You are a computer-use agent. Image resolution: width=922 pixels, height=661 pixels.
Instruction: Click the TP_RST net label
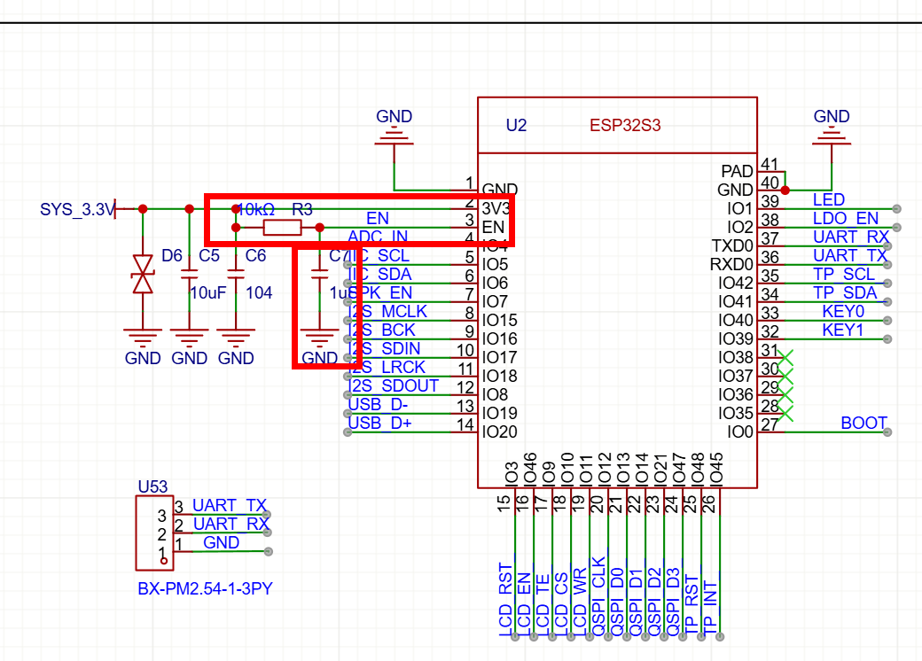pos(692,605)
